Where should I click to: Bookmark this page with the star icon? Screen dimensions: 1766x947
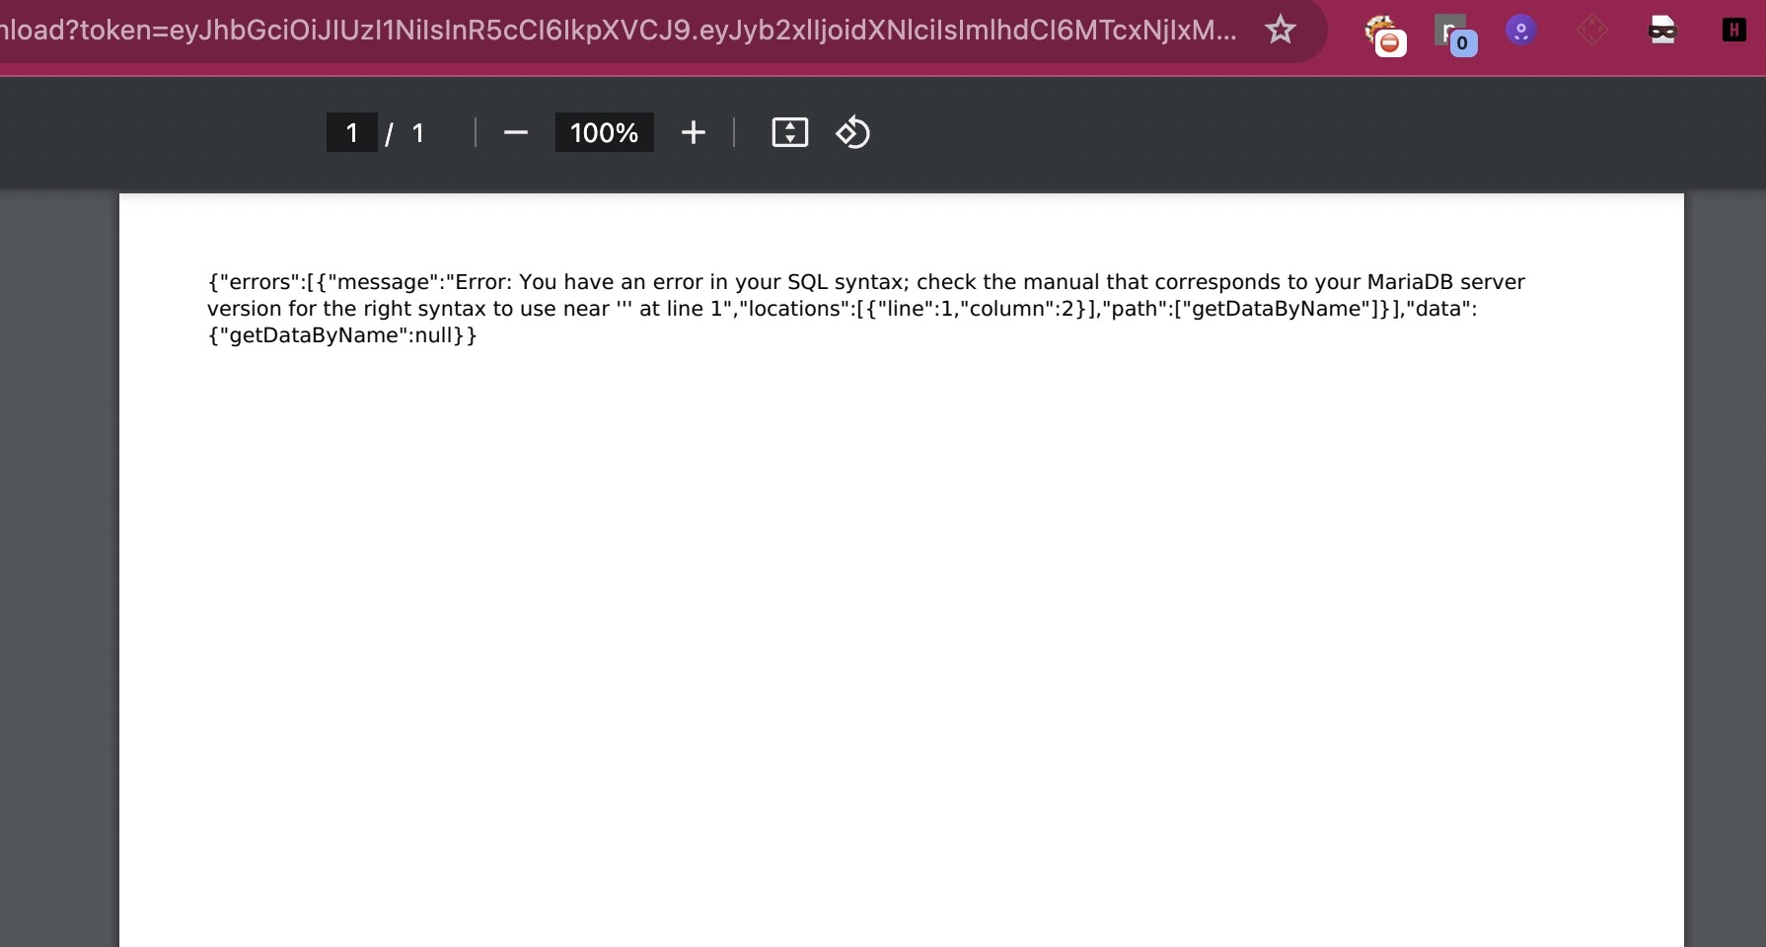1280,31
